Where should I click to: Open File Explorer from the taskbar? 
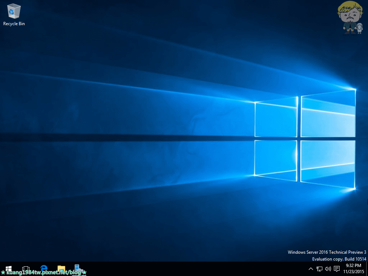click(61, 269)
